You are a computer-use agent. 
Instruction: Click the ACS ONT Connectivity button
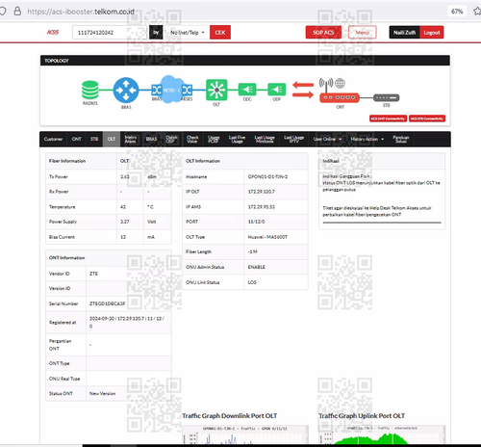(388, 118)
